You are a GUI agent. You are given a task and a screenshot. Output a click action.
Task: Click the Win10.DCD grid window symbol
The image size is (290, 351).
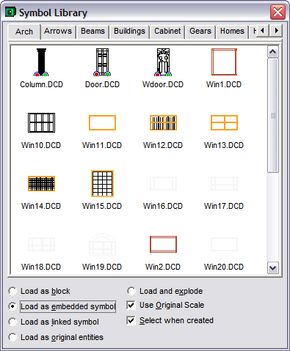click(41, 122)
